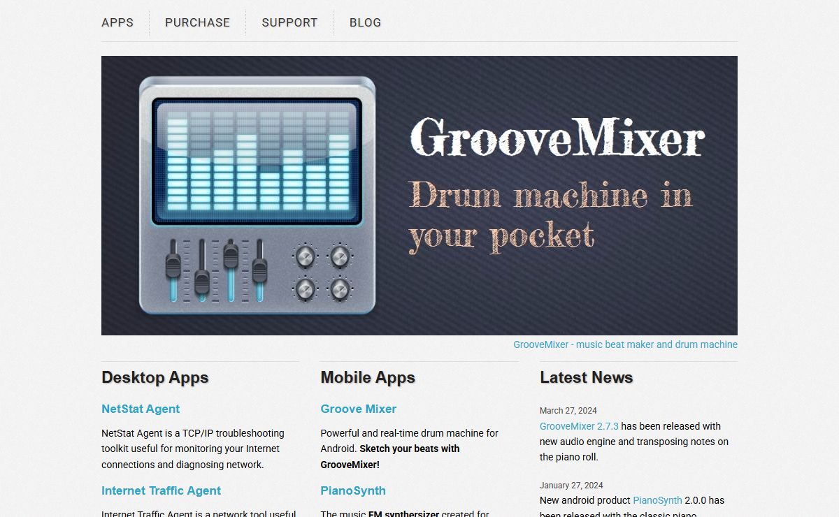
Task: Open the PianoSynth mobile app heading link
Action: point(353,490)
